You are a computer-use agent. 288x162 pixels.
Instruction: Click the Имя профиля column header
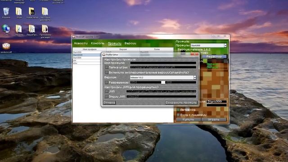pos(90,49)
